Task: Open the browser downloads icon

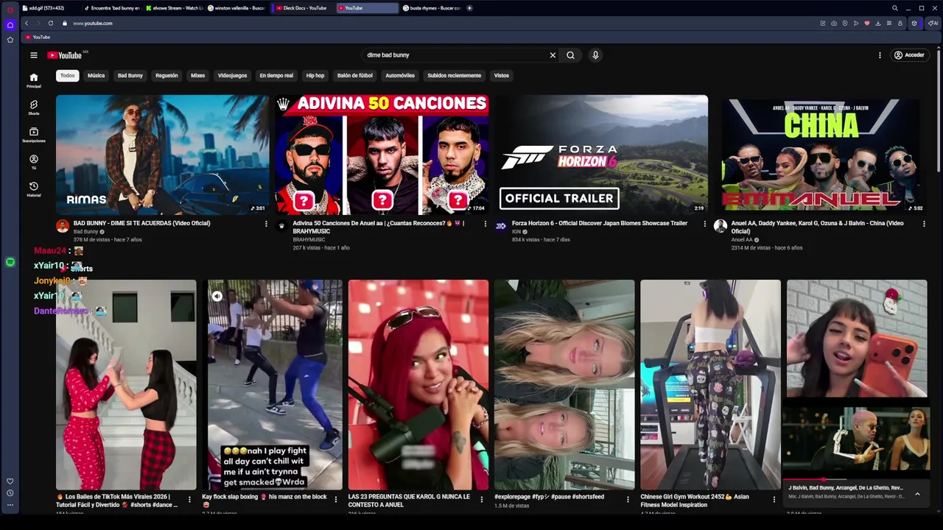Action: 877,23
